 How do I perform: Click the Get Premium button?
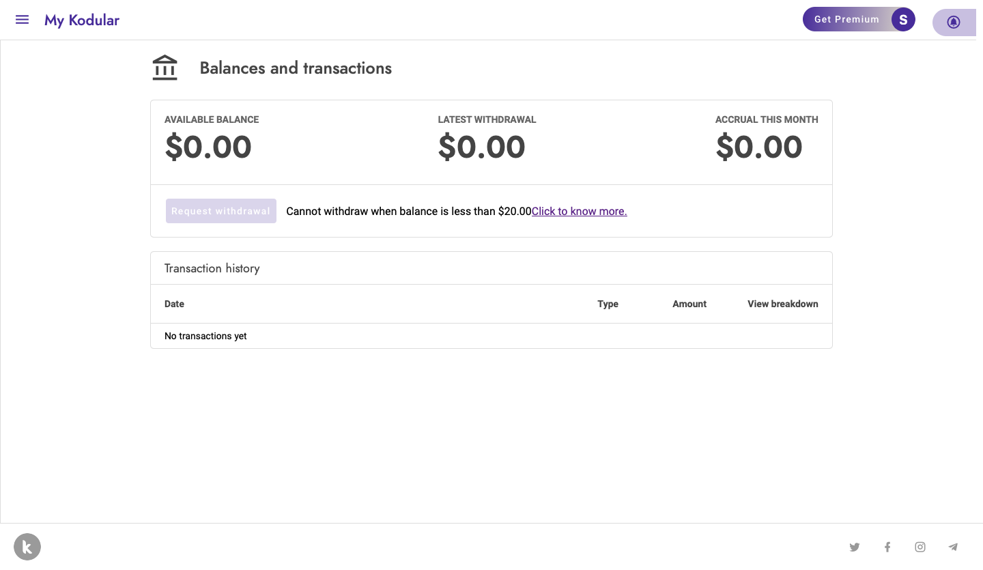click(846, 19)
